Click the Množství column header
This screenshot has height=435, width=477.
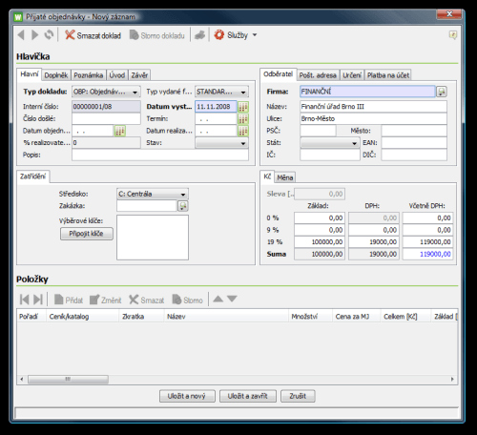(x=310, y=317)
